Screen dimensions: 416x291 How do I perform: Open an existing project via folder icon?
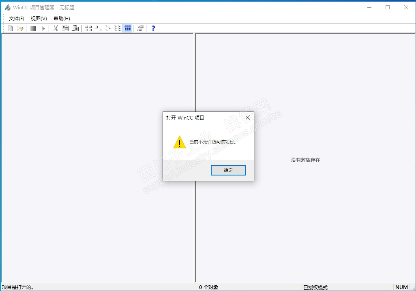pyautogui.click(x=20, y=28)
